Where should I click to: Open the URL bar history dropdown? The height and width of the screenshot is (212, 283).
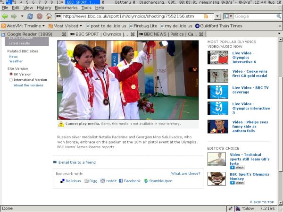(x=217, y=17)
